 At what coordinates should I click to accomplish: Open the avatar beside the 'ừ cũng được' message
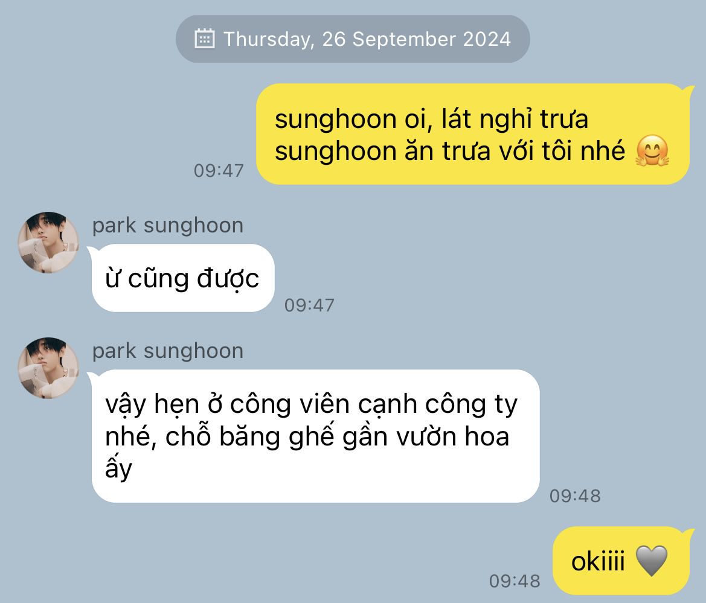(48, 243)
